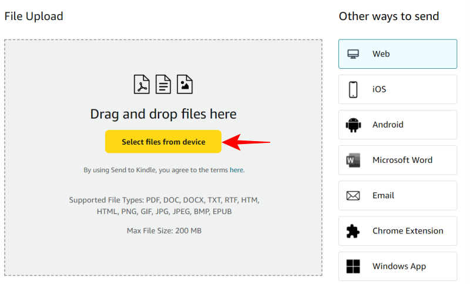This screenshot has width=470, height=284.
Task: Pick the Email sending option
Action: 398,196
